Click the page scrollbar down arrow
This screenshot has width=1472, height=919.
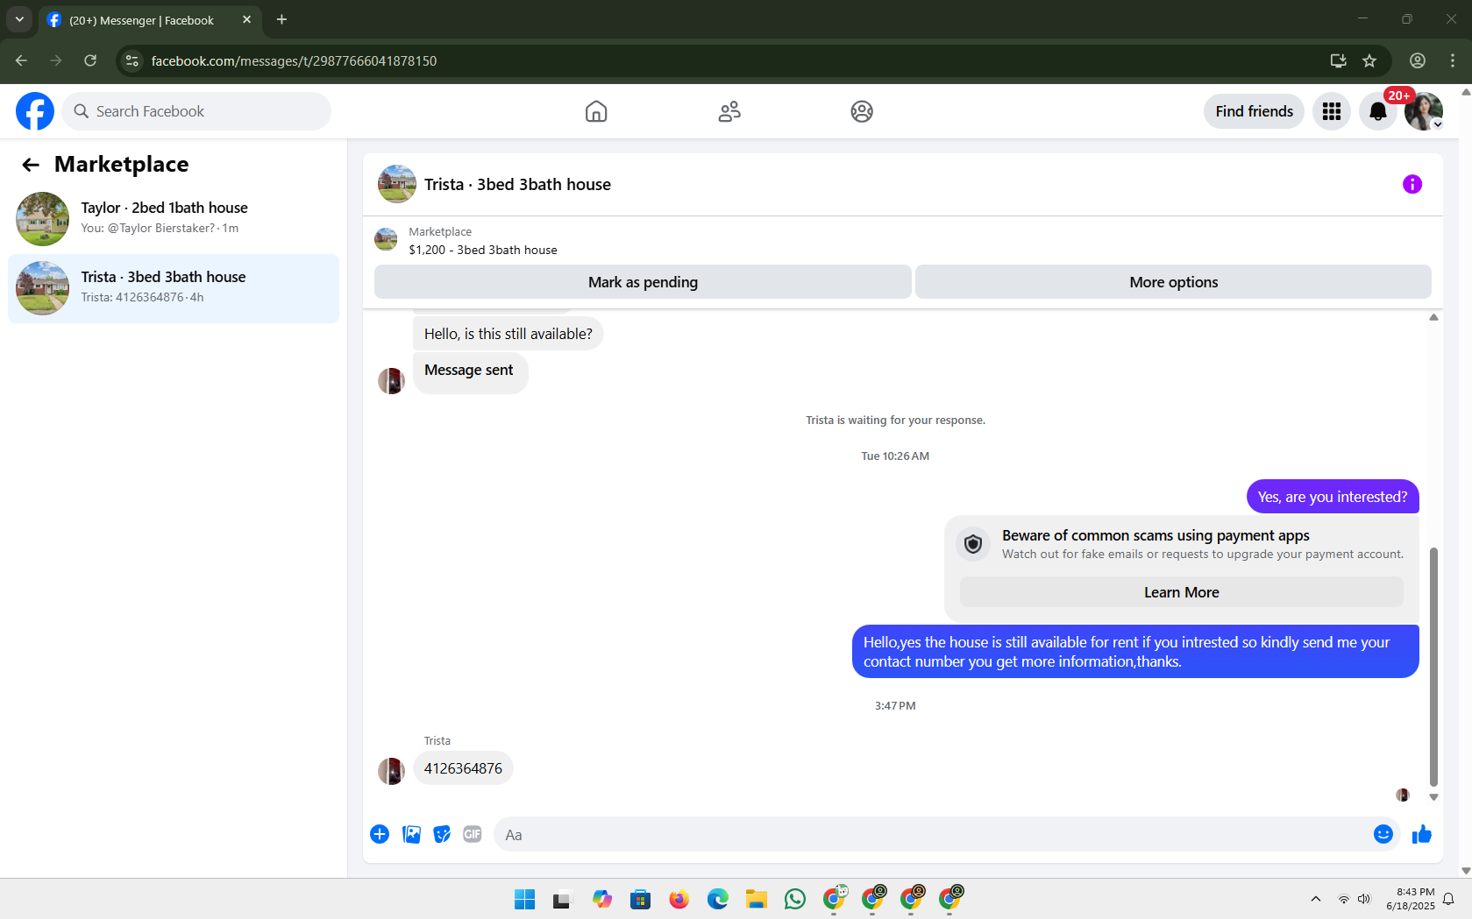point(1466,871)
